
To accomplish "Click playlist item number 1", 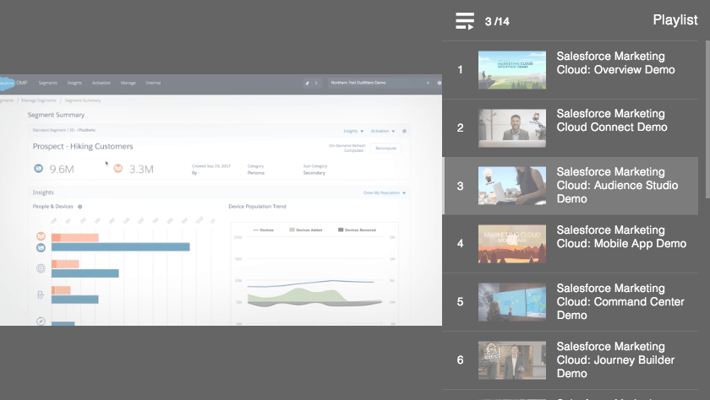I will (460, 70).
